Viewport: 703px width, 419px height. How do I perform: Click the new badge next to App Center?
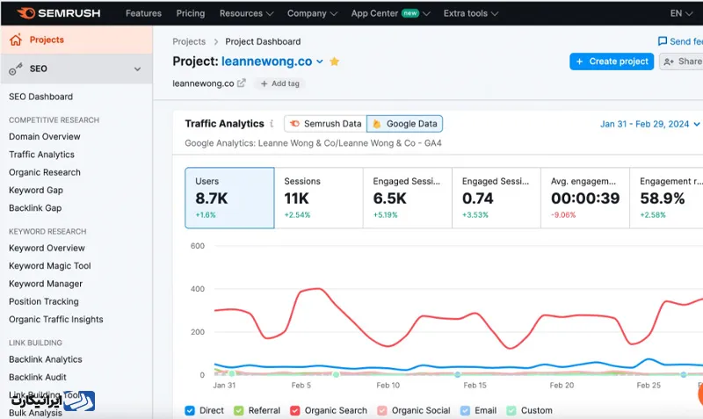click(x=409, y=13)
